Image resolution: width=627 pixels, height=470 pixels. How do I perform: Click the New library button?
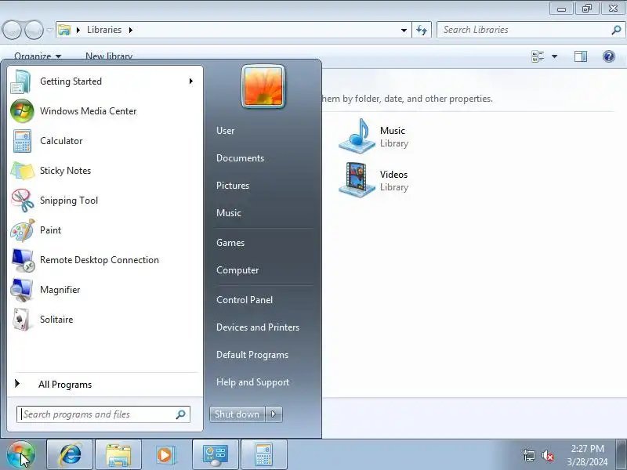click(109, 56)
